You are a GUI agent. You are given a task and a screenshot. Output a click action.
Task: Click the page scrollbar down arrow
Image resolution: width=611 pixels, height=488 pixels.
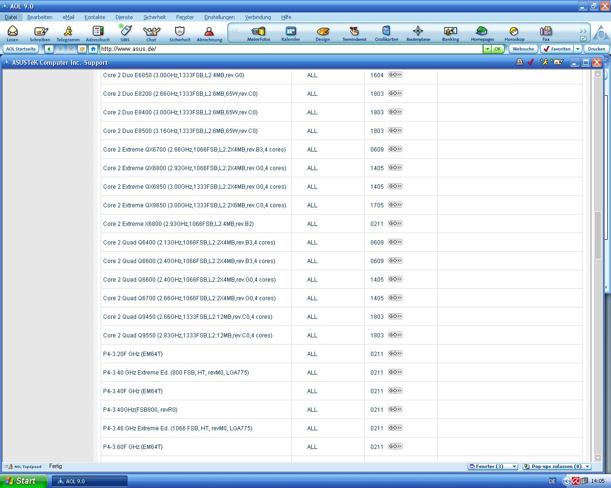598,458
